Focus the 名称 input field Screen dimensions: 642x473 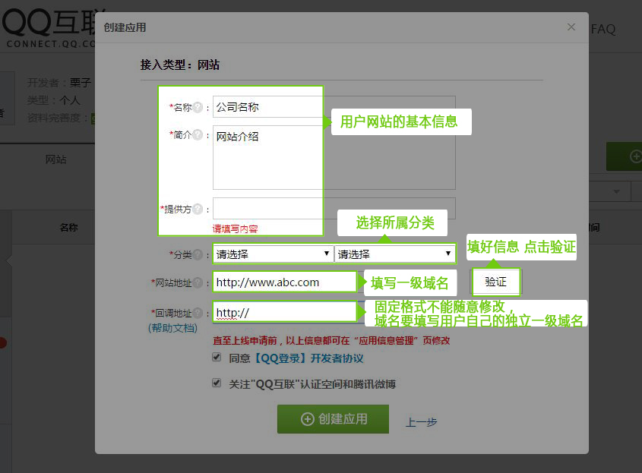coord(334,107)
